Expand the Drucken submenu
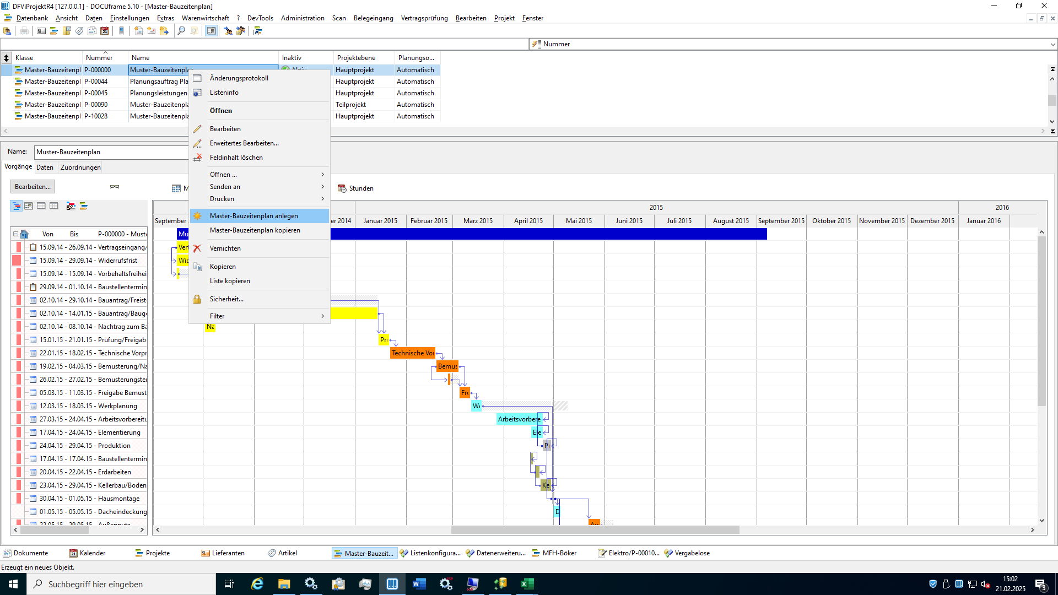1058x595 pixels. point(260,199)
